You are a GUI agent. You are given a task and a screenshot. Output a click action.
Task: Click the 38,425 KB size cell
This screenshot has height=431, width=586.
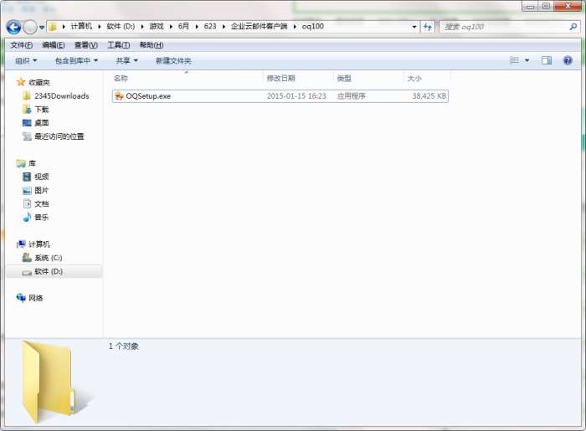coord(429,96)
